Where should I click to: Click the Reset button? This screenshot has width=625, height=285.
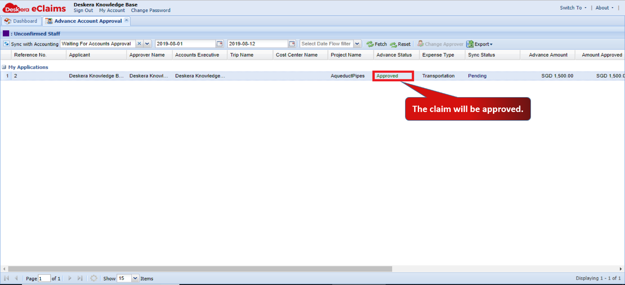(400, 44)
